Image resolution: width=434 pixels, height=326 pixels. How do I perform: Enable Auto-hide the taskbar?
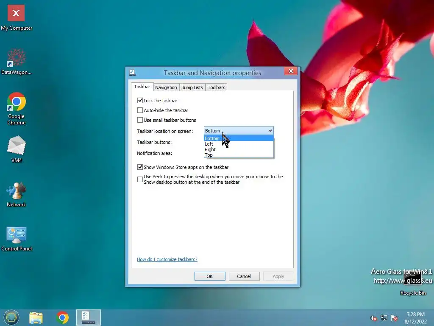coord(140,110)
